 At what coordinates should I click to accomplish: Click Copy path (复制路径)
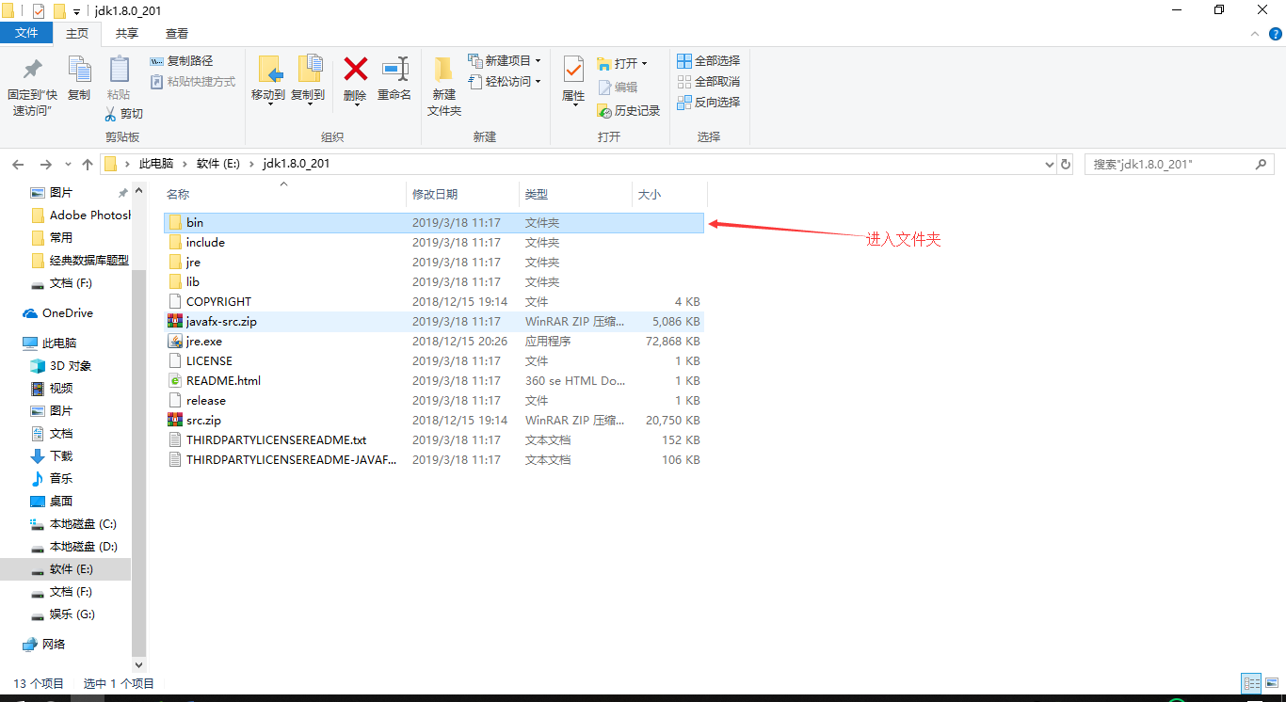coord(182,61)
